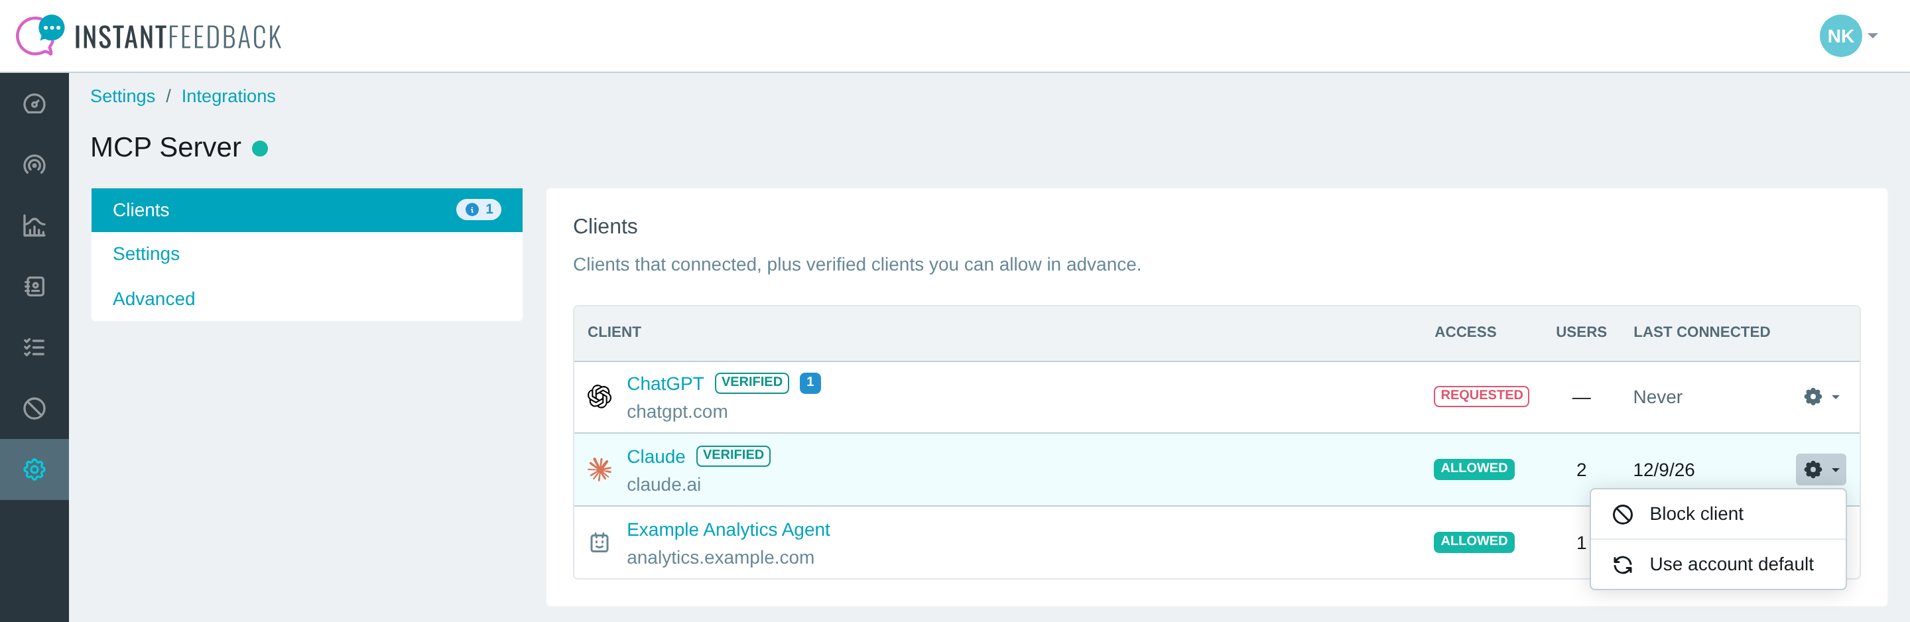Click the analytics.example.com domain text
This screenshot has width=1910, height=622.
coord(720,558)
